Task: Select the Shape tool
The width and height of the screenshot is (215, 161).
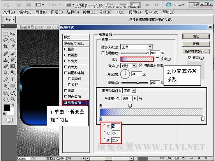Action: pyautogui.click(x=12, y=86)
